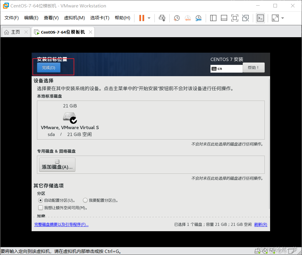Open the power options dropdown arrow

pos(149,18)
